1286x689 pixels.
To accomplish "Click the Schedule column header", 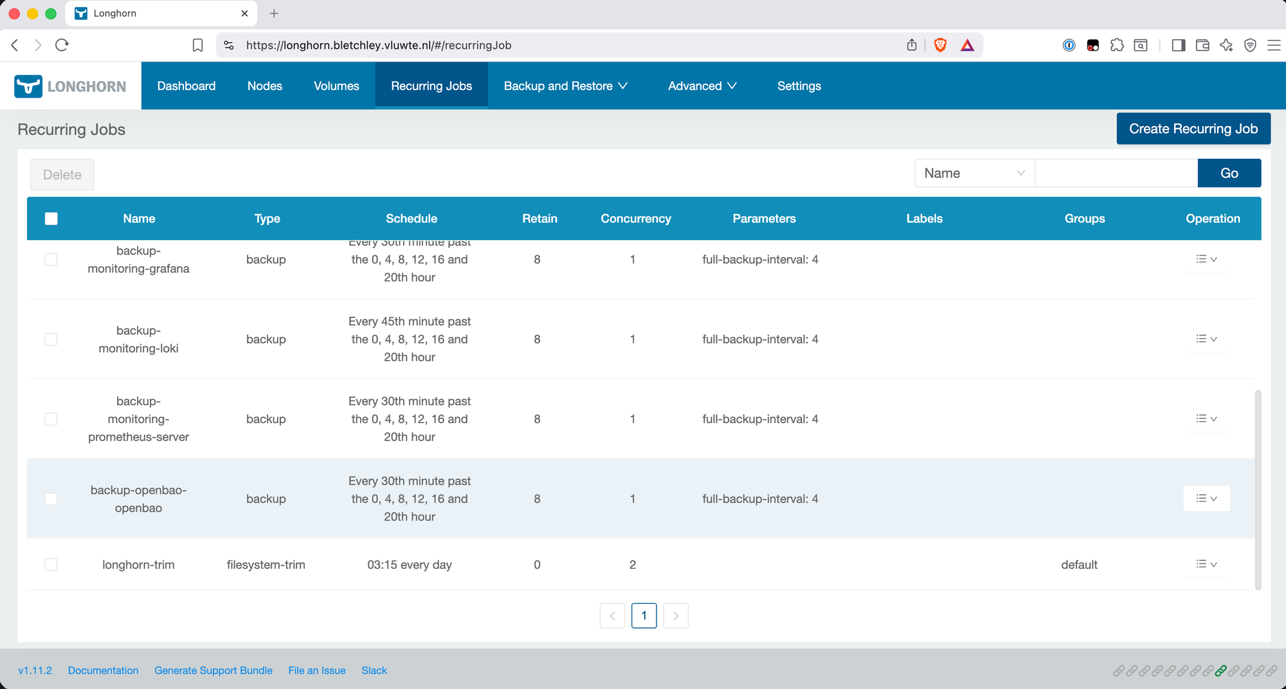I will (412, 219).
